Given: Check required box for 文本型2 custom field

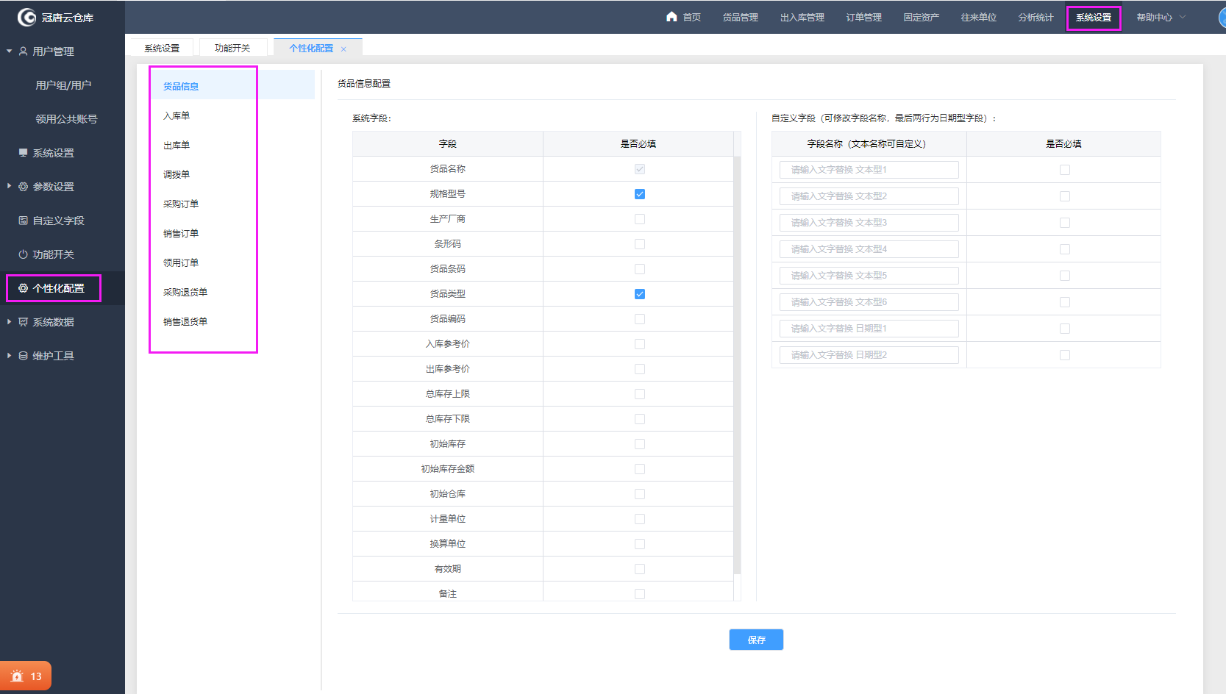Looking at the screenshot, I should [x=1064, y=196].
